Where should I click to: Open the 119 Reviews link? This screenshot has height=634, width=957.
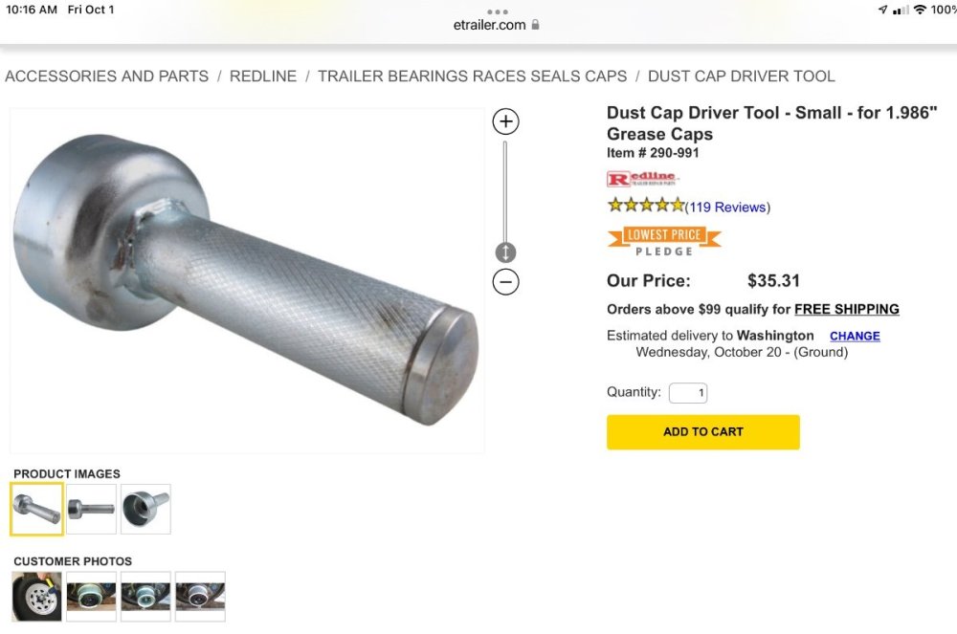[727, 208]
